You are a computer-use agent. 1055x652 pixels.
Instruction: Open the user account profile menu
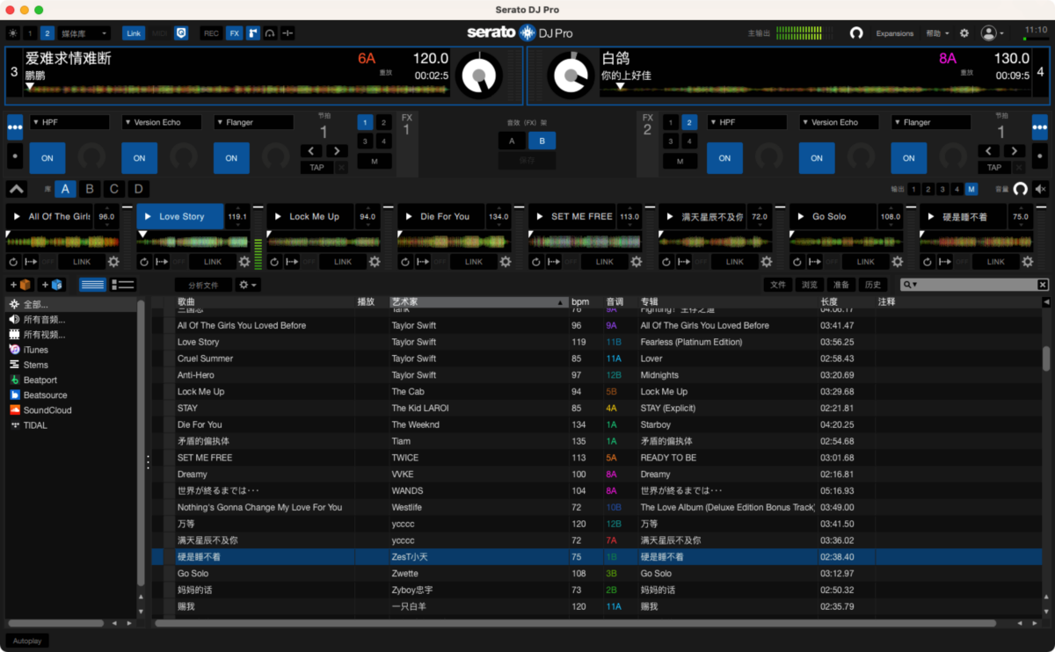point(992,33)
